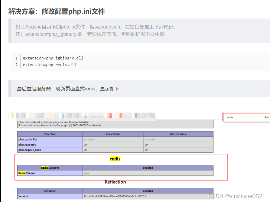This screenshot has width=270, height=202.
Task: Click the Master Value column header
Action: pyautogui.click(x=178, y=134)
